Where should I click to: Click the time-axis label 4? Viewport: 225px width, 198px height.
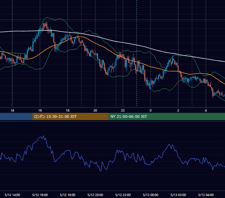pyautogui.click(x=206, y=111)
